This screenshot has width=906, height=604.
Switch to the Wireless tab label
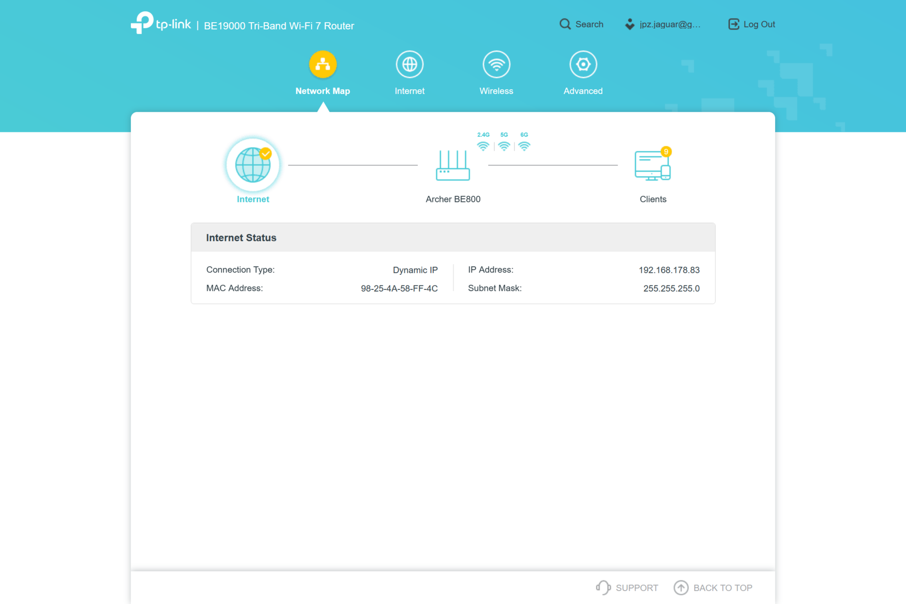coord(496,91)
